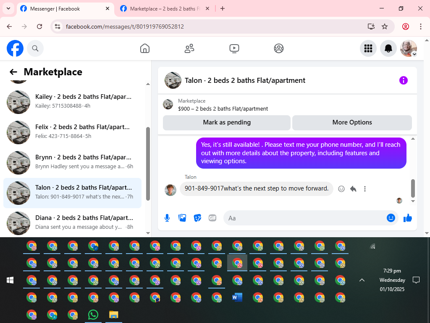The height and width of the screenshot is (323, 430).
Task: Open conversation information purple i icon
Action: [x=404, y=80]
